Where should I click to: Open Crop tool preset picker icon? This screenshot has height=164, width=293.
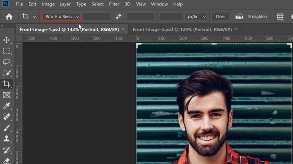coord(25,16)
